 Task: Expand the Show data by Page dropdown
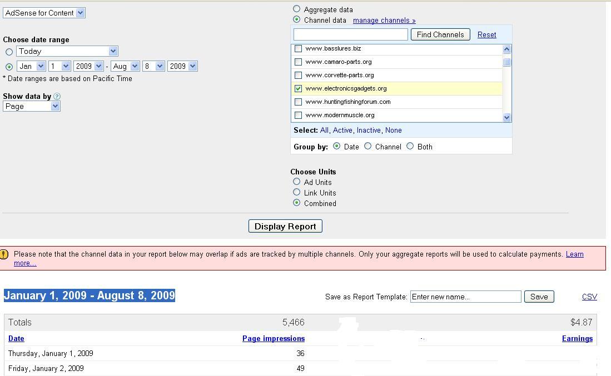tap(32, 106)
